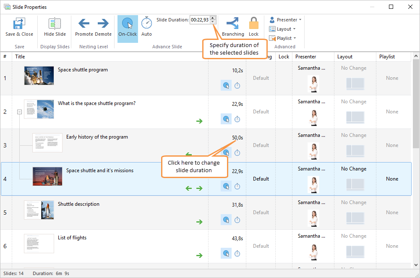The height and width of the screenshot is (278, 420).
Task: Demote the selected slide with right arrow
Action: [x=103, y=24]
